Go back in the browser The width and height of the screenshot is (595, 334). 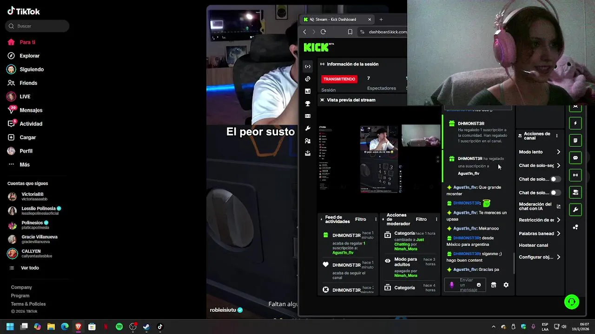click(x=304, y=32)
